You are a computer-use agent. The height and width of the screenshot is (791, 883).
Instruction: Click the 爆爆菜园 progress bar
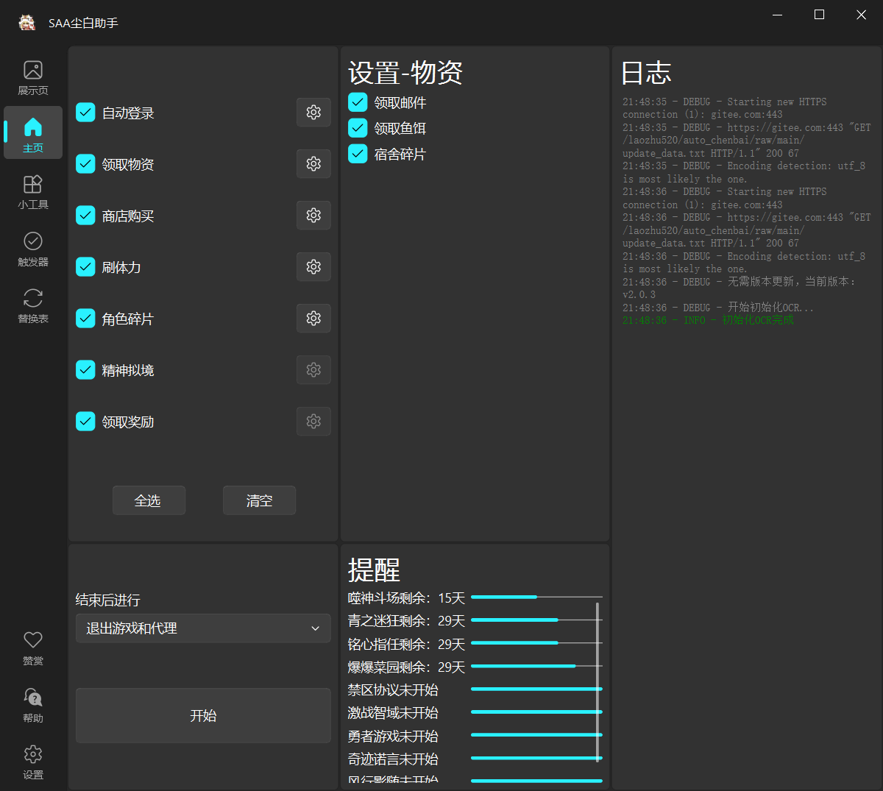[x=536, y=666]
